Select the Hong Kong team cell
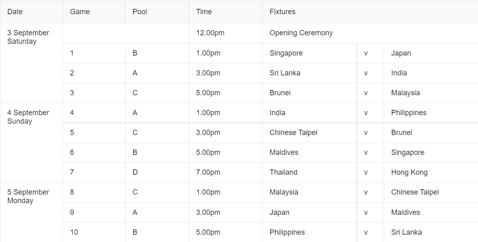This screenshot has width=478, height=242. pyautogui.click(x=409, y=172)
